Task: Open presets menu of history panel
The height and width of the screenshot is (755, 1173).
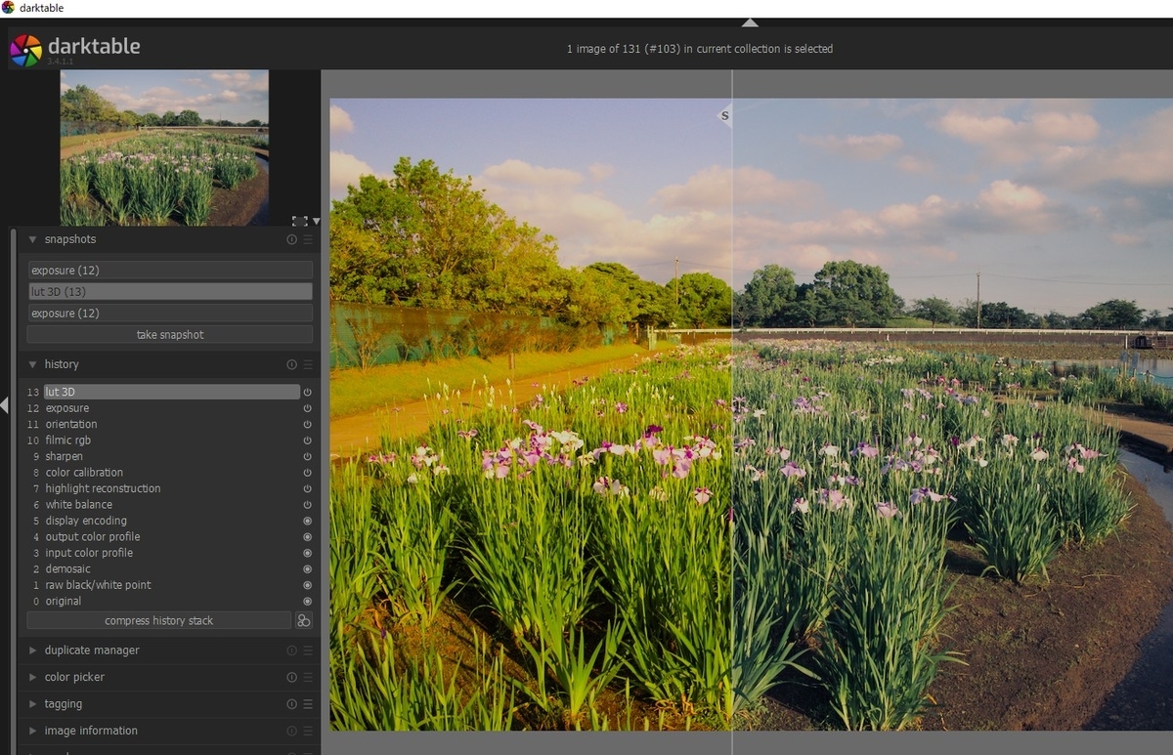Action: click(x=308, y=364)
